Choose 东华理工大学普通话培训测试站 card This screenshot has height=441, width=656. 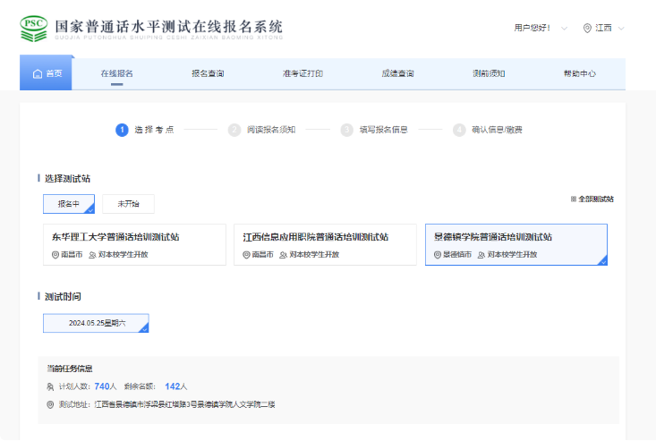[x=134, y=244]
